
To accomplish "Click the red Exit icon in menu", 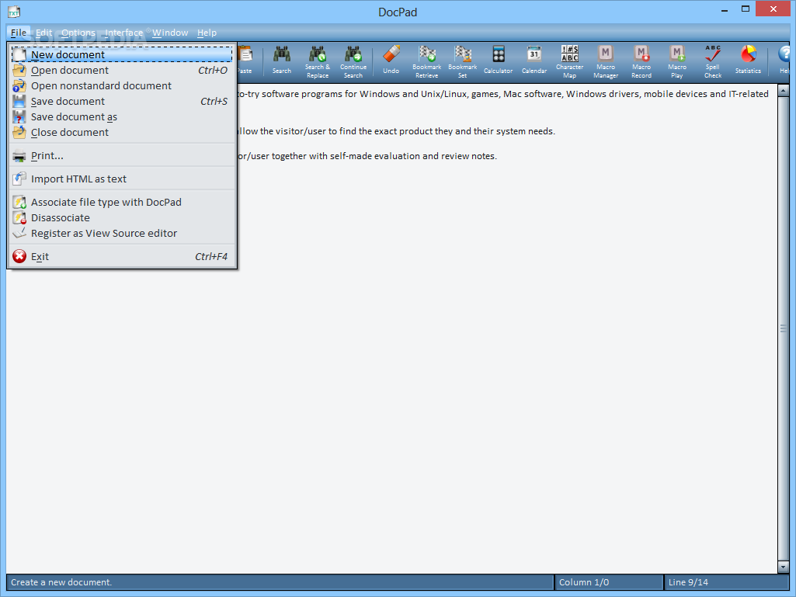I will pyautogui.click(x=19, y=256).
